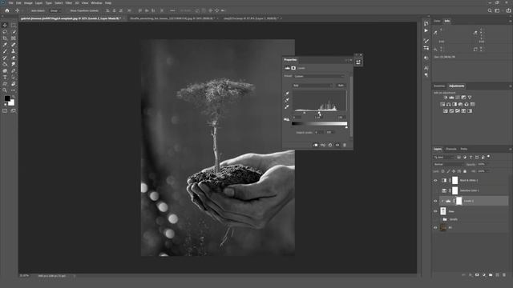Hide the Black & White 1 layer
The image size is (513, 288).
(x=435, y=180)
